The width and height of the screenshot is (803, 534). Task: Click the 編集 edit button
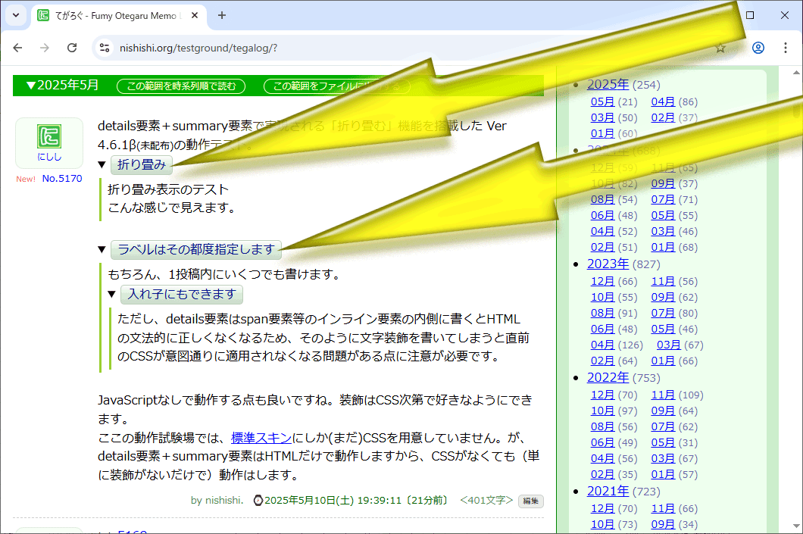pyautogui.click(x=530, y=501)
